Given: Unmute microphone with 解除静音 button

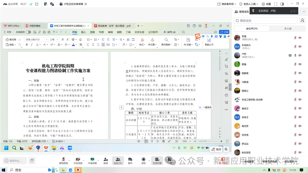Looking at the screenshot, I should point(63,161).
